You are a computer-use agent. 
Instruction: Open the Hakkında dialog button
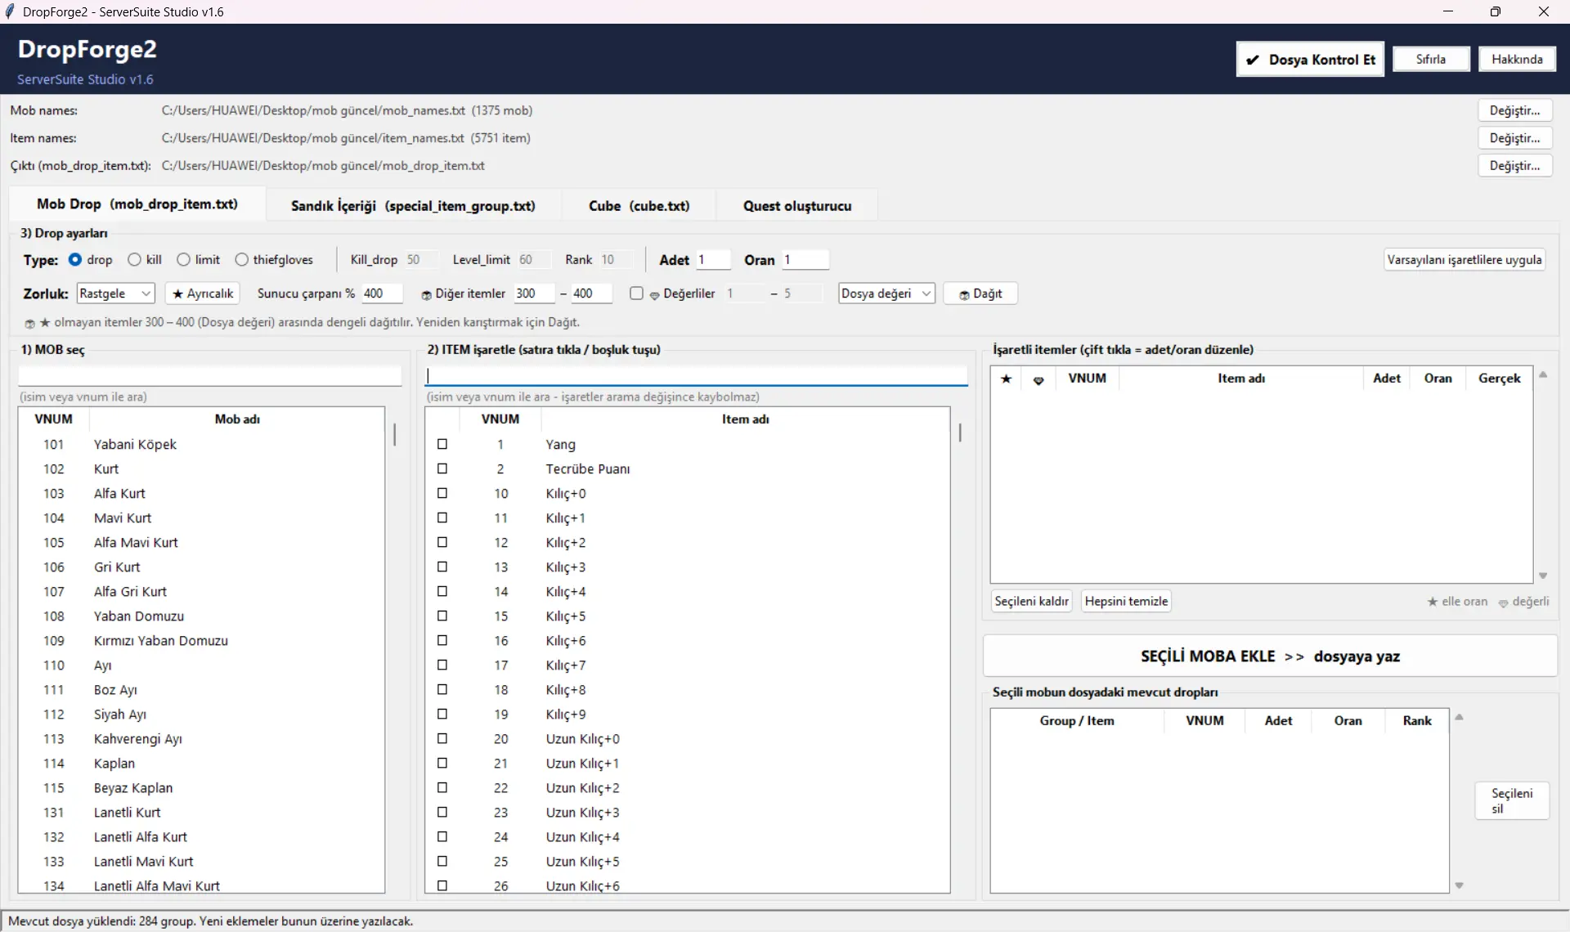1517,59
